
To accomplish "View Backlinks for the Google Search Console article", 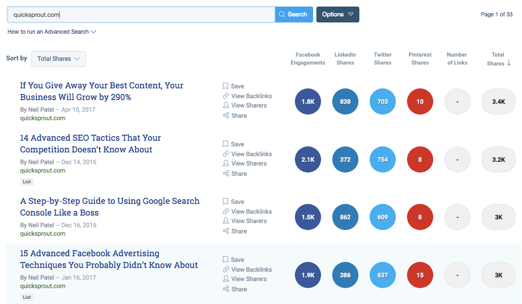I will pos(251,211).
